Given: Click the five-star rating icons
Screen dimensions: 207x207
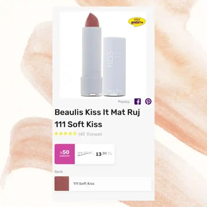Looking at the screenshot, I should 66,134.
